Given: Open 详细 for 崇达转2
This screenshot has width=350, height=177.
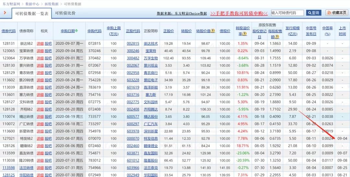Looking at the screenshot, I should tap(40, 43).
